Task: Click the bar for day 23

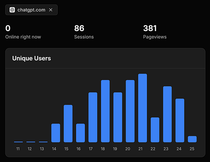Action: (168, 114)
